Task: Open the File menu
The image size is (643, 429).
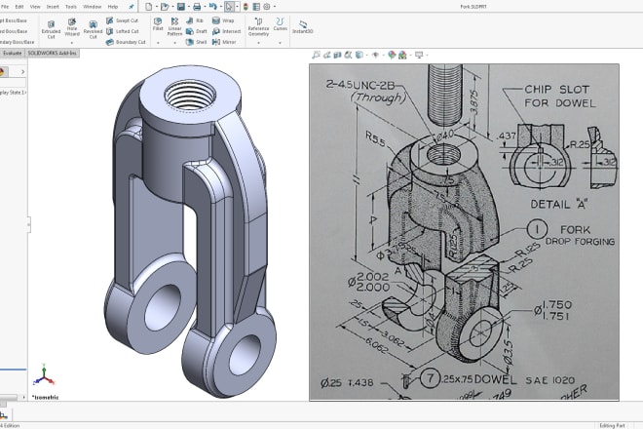Action: click(x=5, y=7)
